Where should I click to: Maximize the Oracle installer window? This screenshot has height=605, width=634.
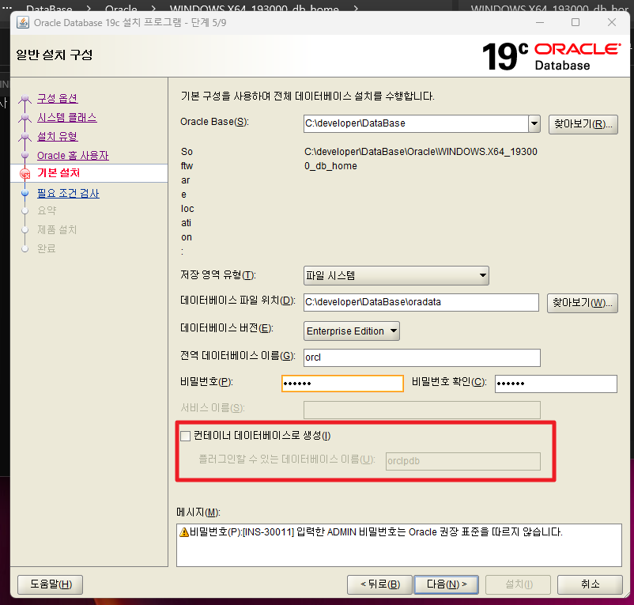(576, 22)
